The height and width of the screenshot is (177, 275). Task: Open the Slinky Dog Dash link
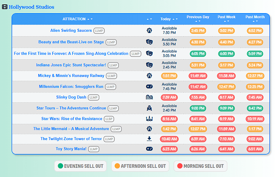pos(71,97)
